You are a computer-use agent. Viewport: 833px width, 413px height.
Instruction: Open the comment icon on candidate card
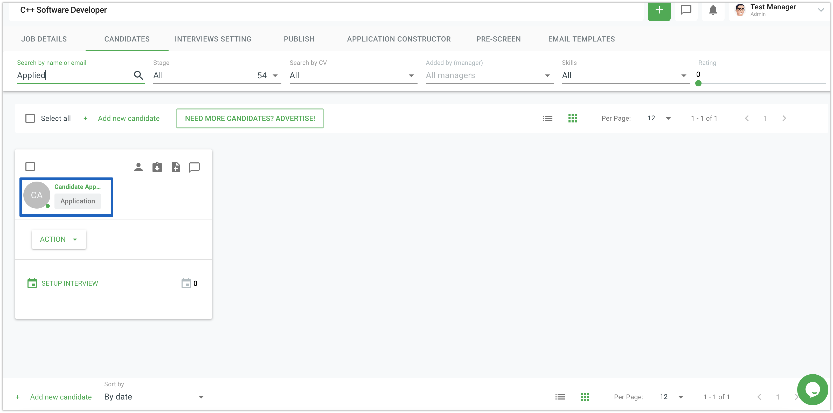pos(194,167)
